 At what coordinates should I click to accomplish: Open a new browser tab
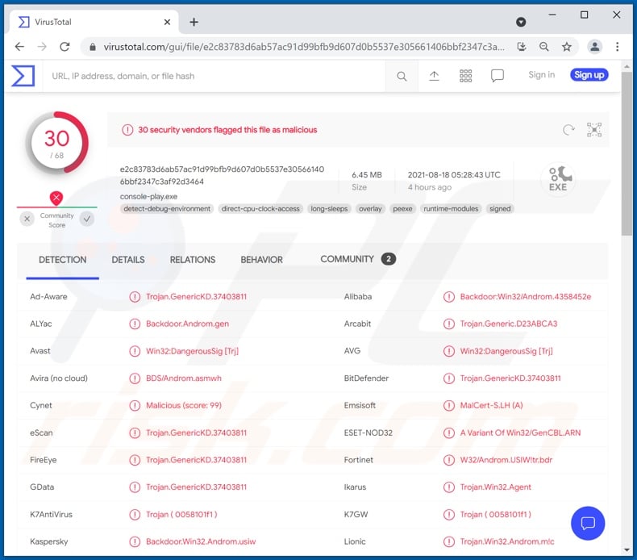pos(194,22)
